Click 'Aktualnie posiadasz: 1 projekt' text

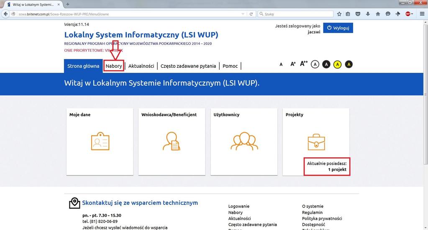tap(327, 166)
